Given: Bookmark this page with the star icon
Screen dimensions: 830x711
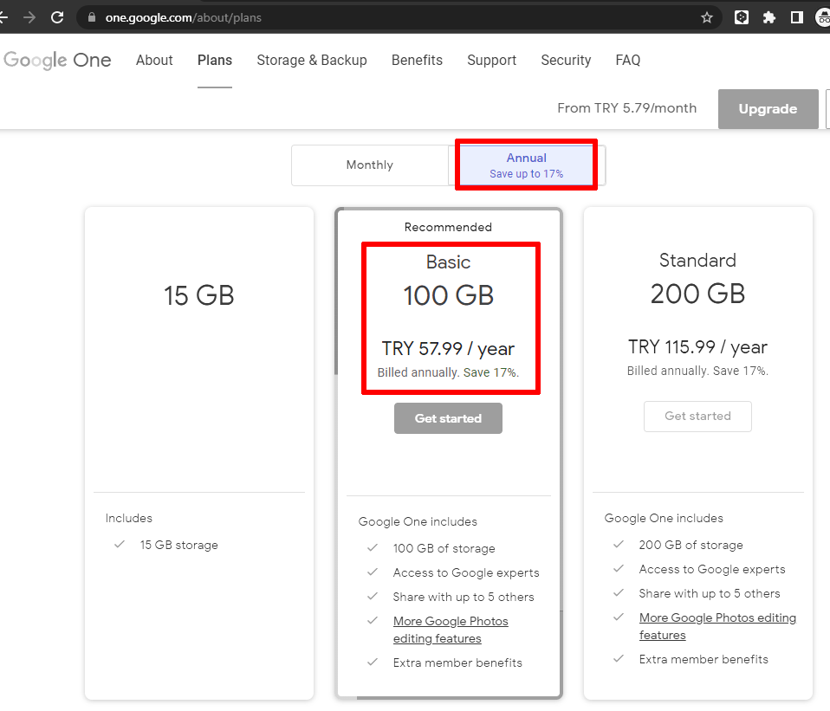Looking at the screenshot, I should tap(707, 16).
